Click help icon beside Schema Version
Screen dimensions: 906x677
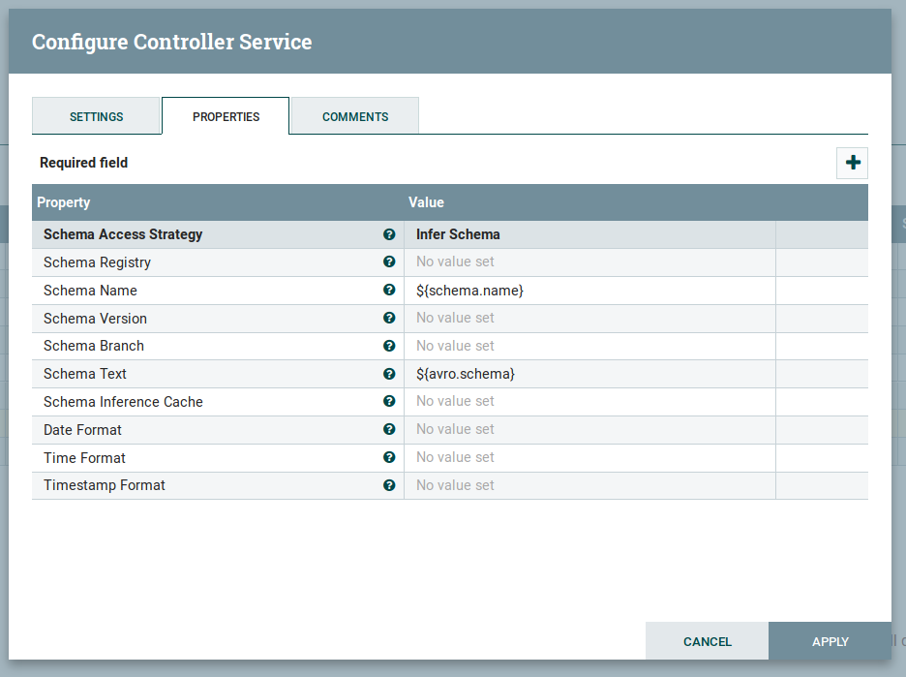click(x=389, y=318)
